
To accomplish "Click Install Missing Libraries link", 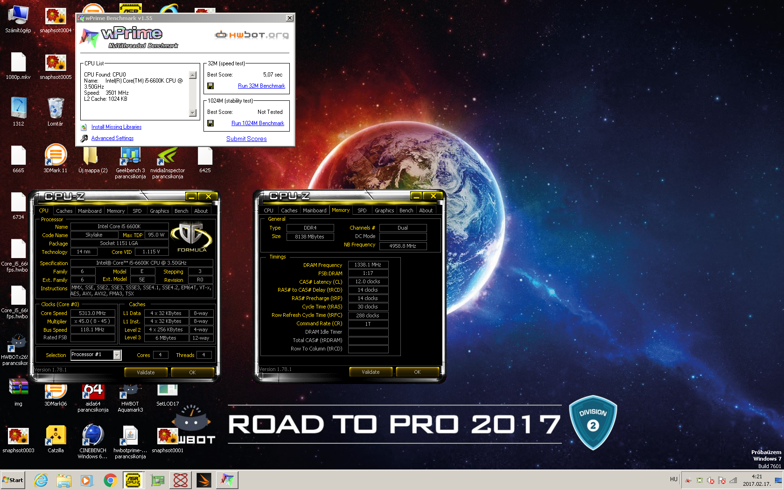I will (116, 127).
